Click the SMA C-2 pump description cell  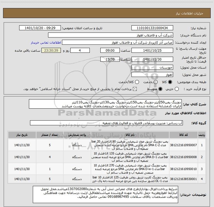coord(130,145)
